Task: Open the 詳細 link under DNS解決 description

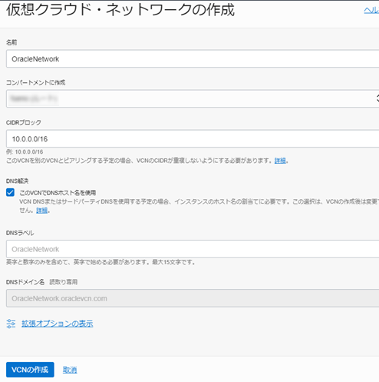Action: point(41,211)
